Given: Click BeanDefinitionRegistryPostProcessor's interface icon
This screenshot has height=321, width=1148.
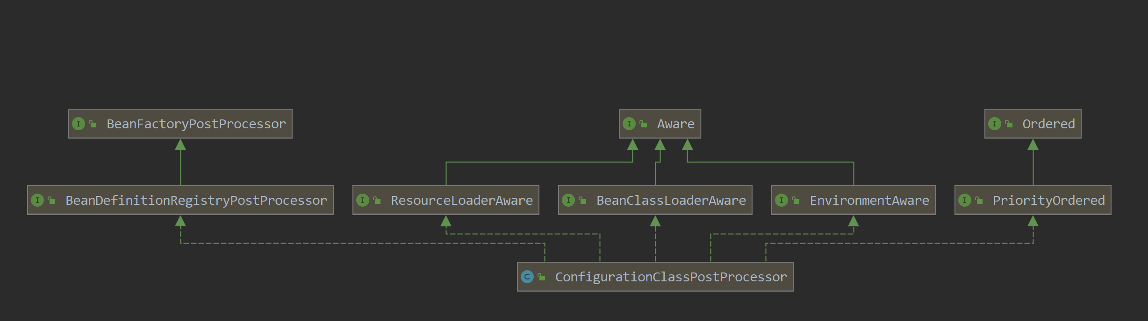Looking at the screenshot, I should coord(37,201).
